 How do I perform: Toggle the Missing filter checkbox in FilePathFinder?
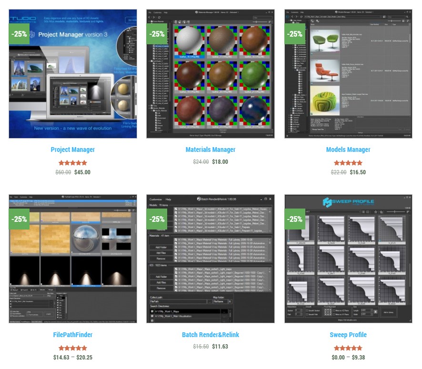[12, 289]
